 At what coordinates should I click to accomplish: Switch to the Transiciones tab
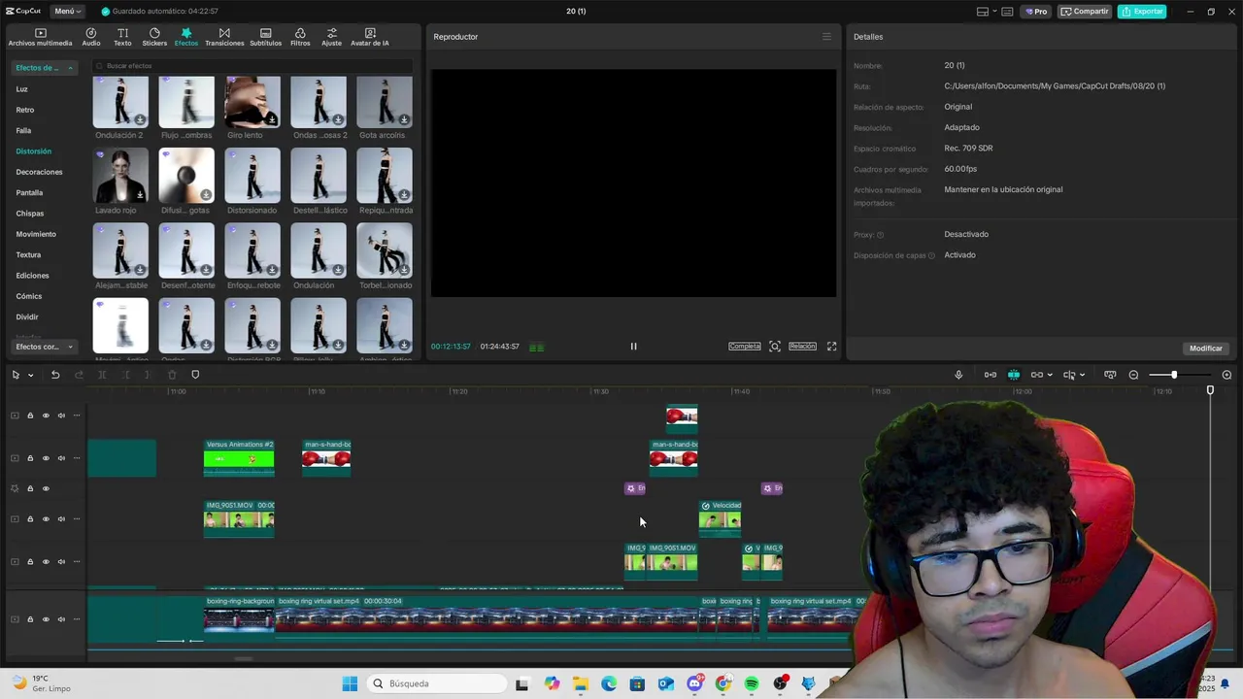[224, 37]
